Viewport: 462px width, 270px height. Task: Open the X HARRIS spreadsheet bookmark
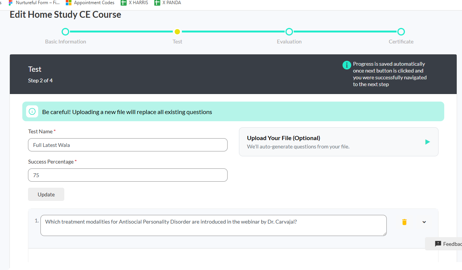135,3
